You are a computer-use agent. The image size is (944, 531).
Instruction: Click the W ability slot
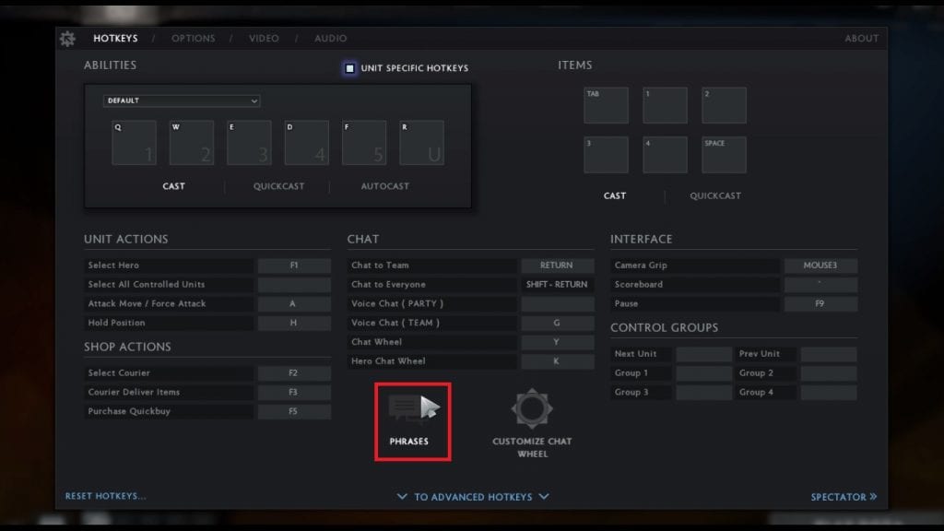point(192,143)
